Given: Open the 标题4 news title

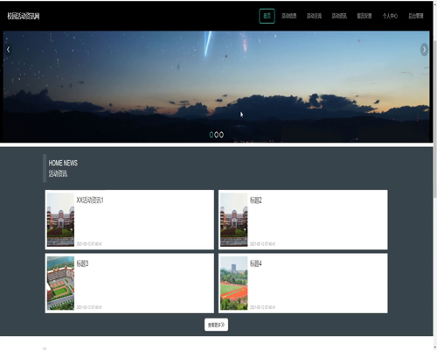Looking at the screenshot, I should [x=256, y=263].
